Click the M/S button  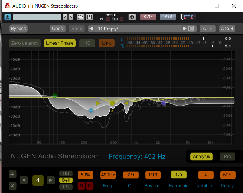pyautogui.click(x=168, y=17)
